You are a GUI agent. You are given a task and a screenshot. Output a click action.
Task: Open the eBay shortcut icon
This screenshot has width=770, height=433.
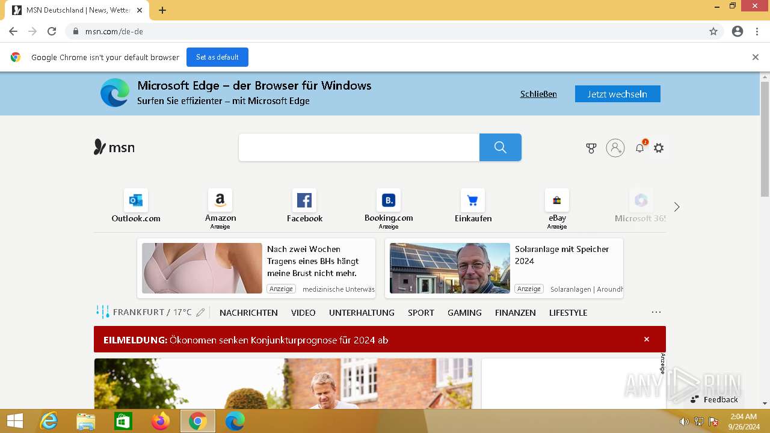[557, 200]
